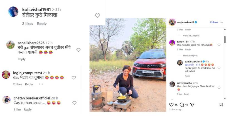Like koli.vishal1981's comment
Viewport: 231px width, 130px height.
point(97,15)
